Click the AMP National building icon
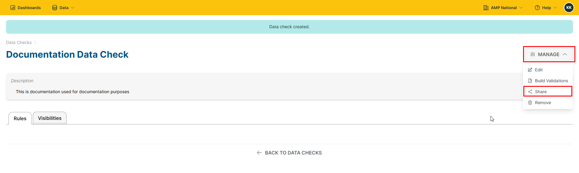 pos(486,8)
